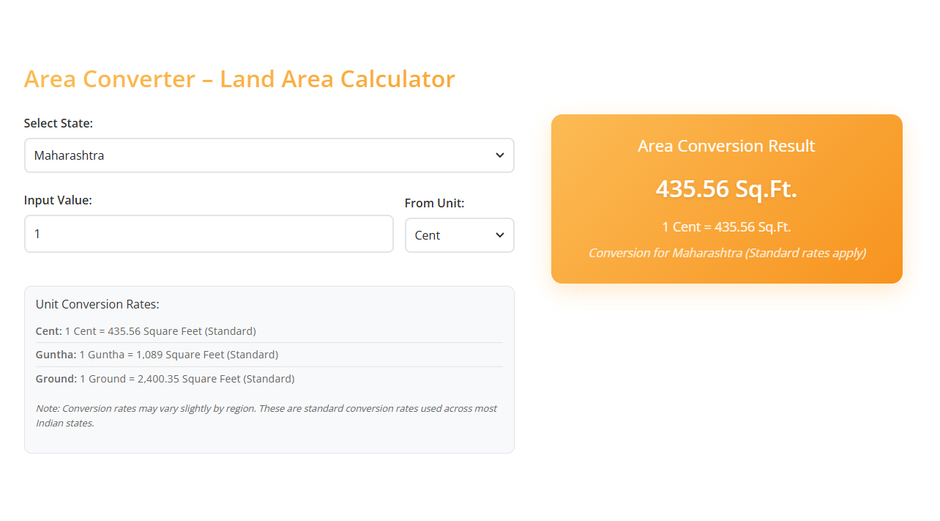Click the large 435.56 Sq.Ft. result value
The height and width of the screenshot is (521, 940).
click(726, 189)
